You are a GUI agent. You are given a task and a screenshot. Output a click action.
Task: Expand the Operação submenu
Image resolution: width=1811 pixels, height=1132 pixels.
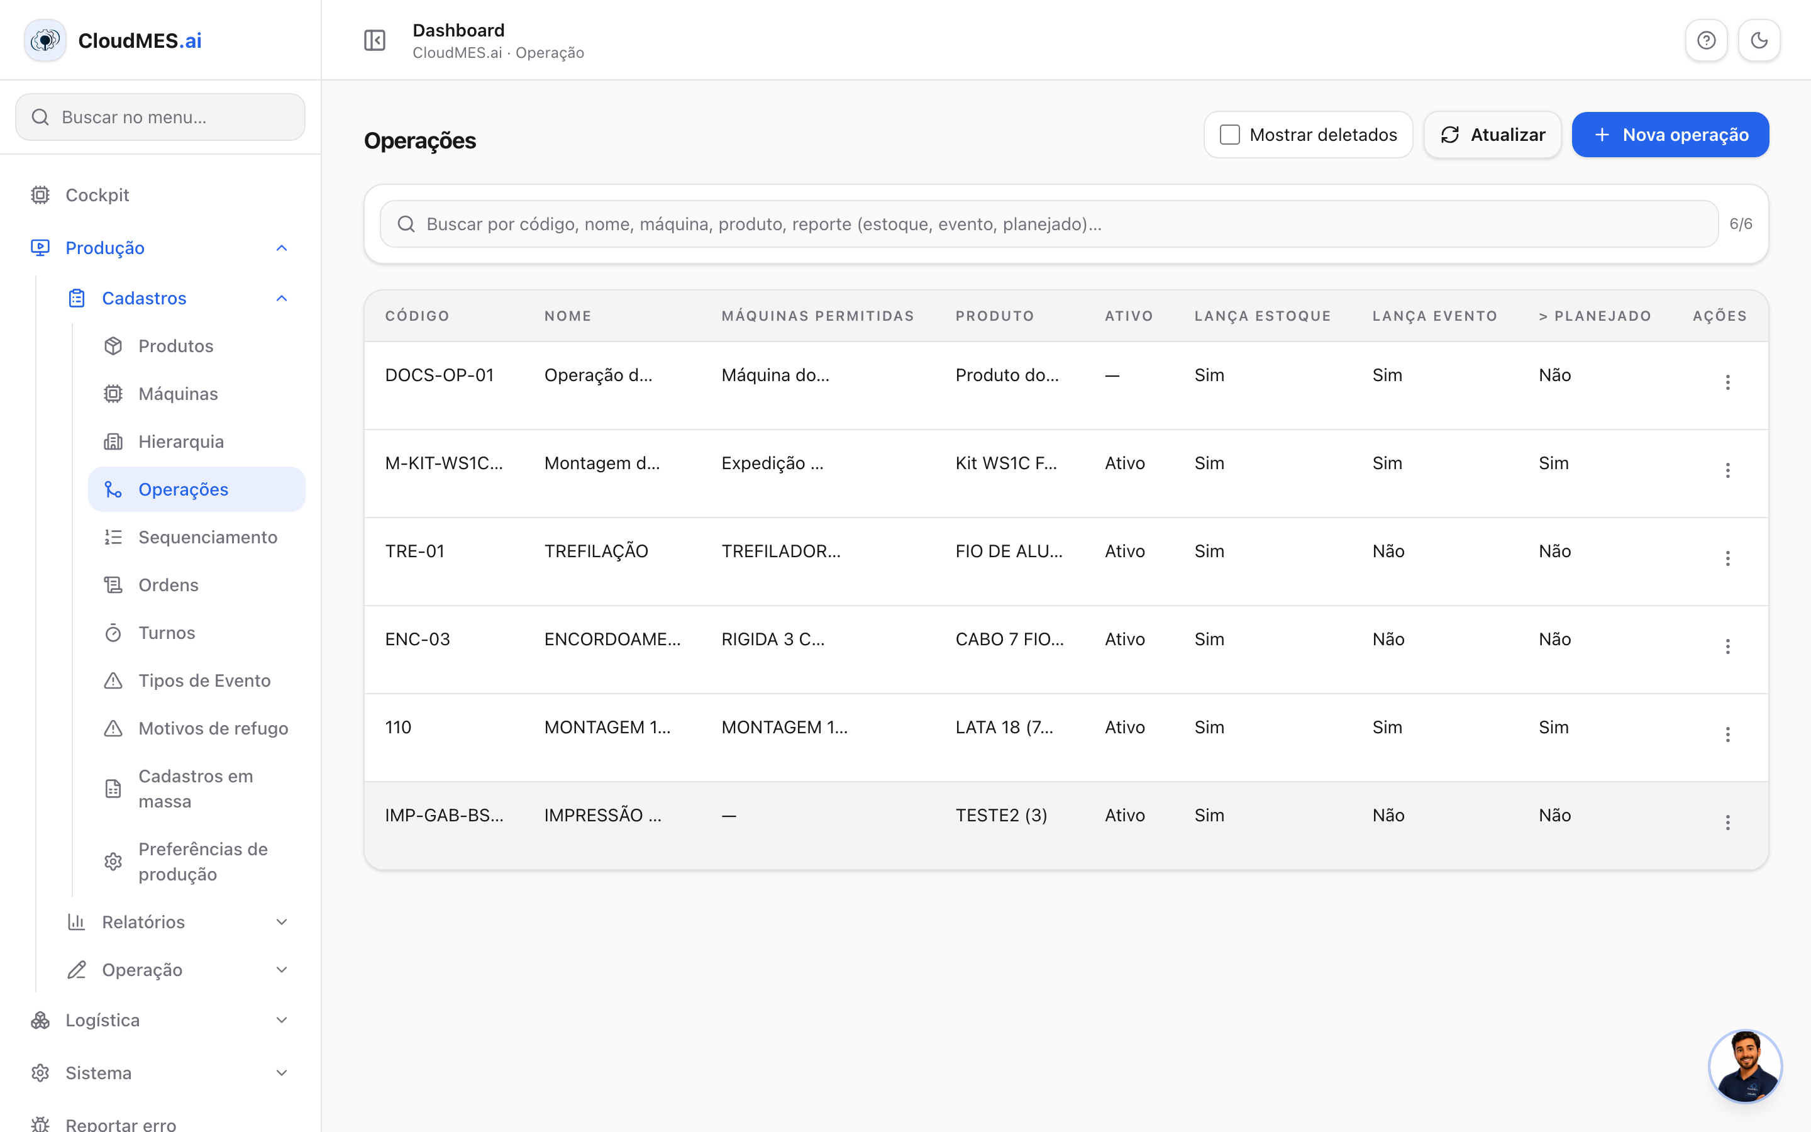point(281,970)
